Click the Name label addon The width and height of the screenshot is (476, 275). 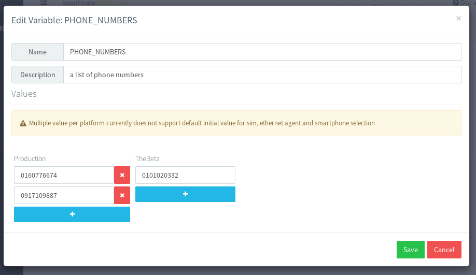pyautogui.click(x=37, y=52)
